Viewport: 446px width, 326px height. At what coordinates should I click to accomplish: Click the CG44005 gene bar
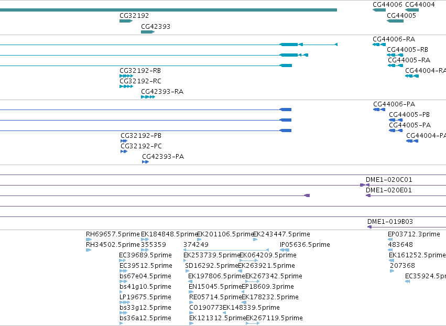(x=395, y=21)
